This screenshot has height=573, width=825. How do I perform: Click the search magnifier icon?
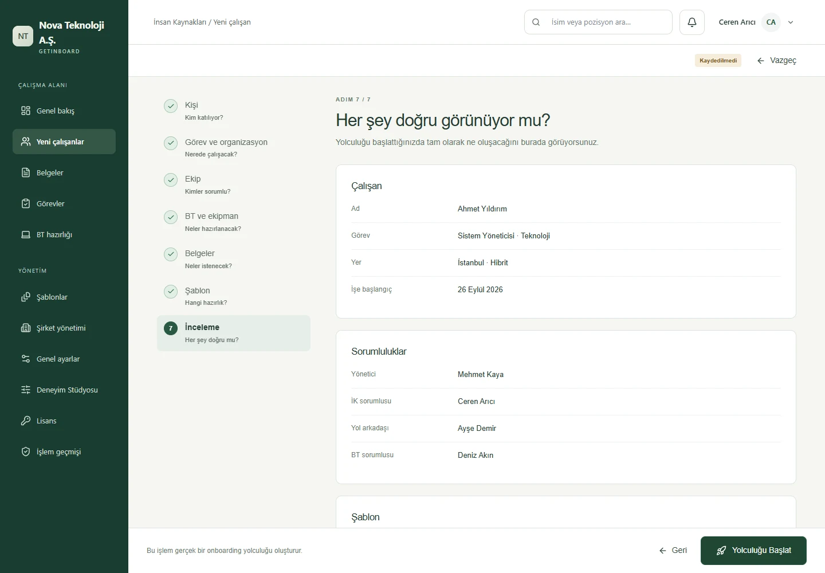pyautogui.click(x=536, y=22)
